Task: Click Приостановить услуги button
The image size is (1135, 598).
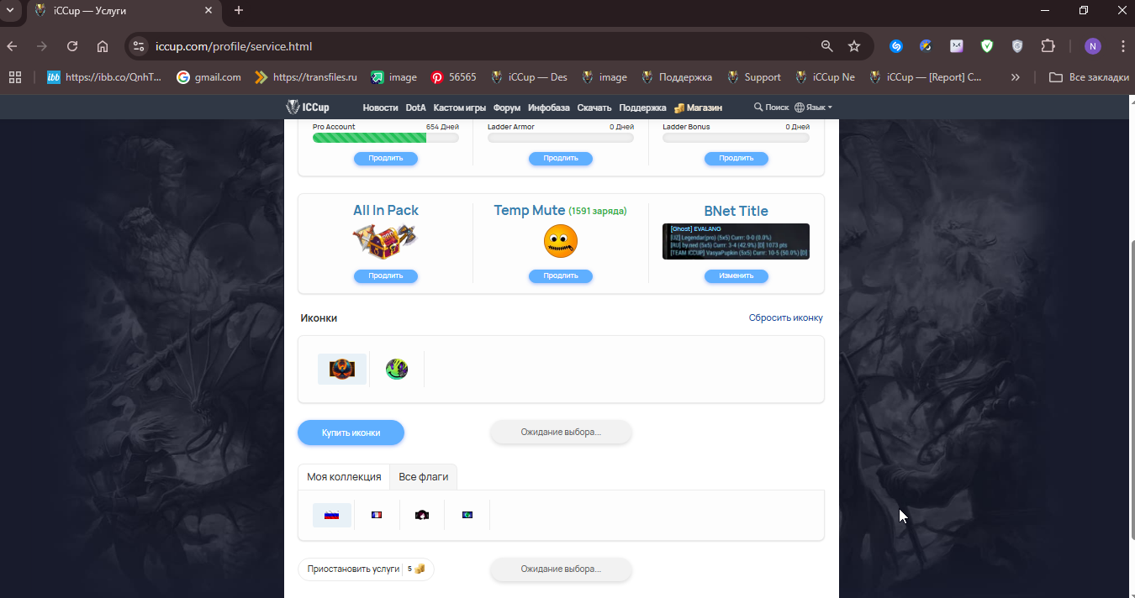Action: (x=366, y=569)
